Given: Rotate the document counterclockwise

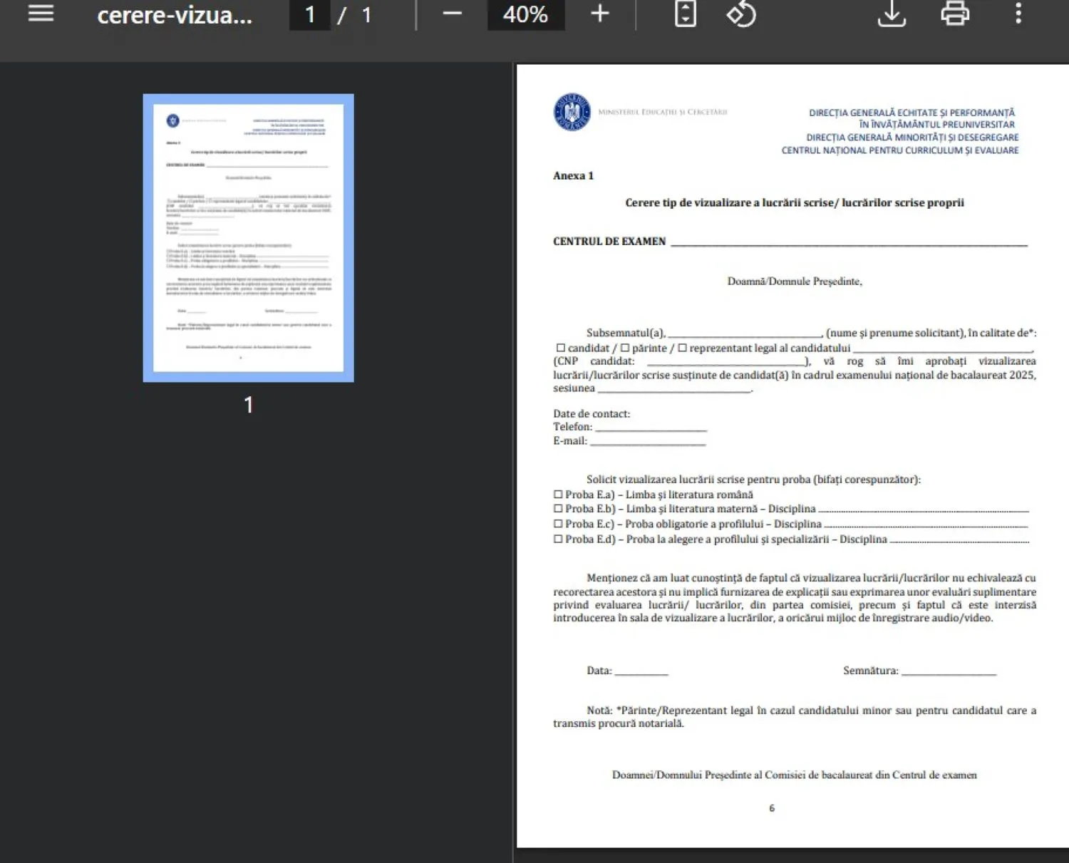Looking at the screenshot, I should (741, 14).
